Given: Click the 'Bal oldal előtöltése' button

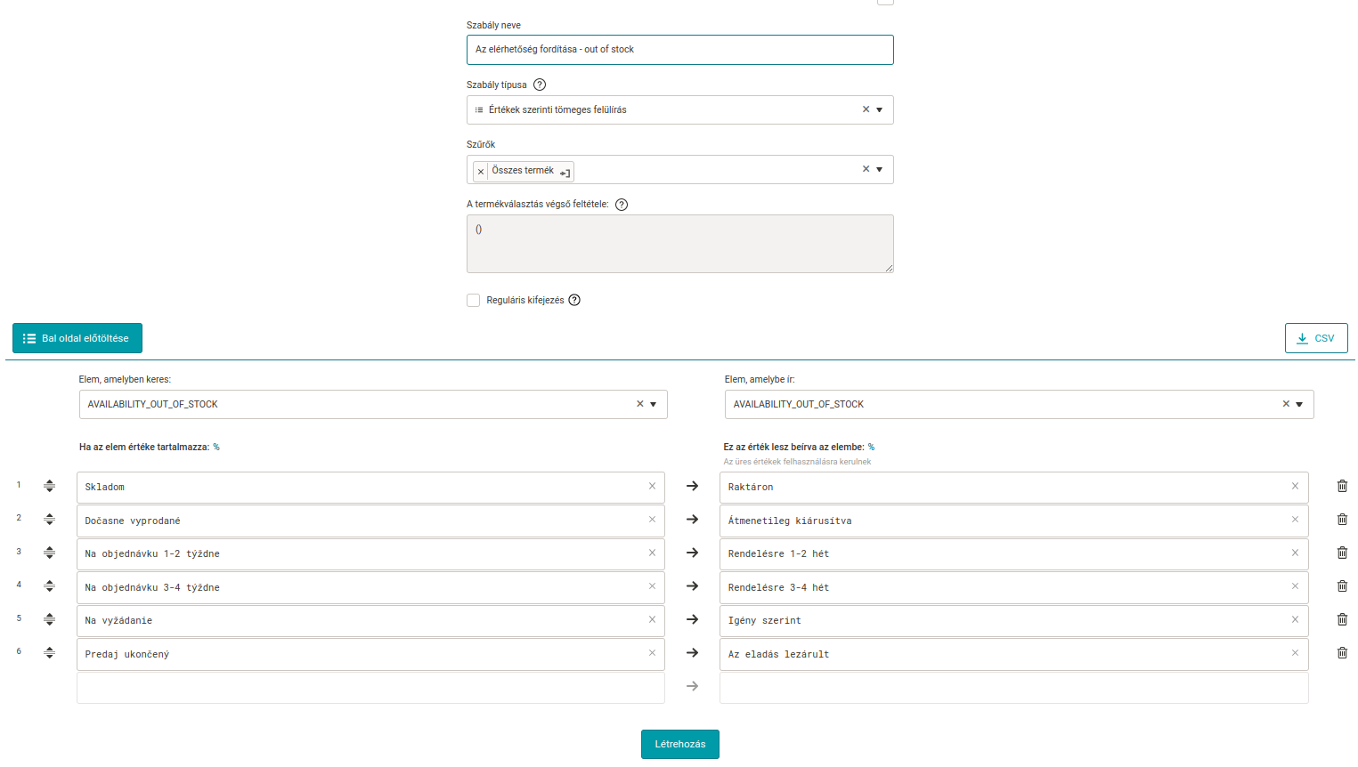Looking at the screenshot, I should 77,338.
